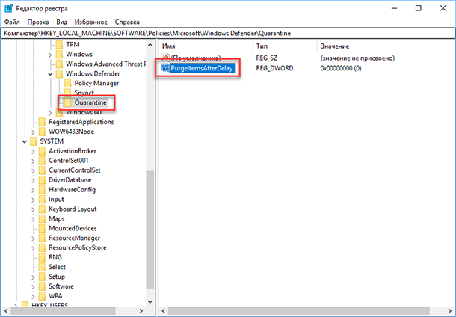
Task: Click the tree pane scroll up arrow
Action: pyautogui.click(x=150, y=45)
